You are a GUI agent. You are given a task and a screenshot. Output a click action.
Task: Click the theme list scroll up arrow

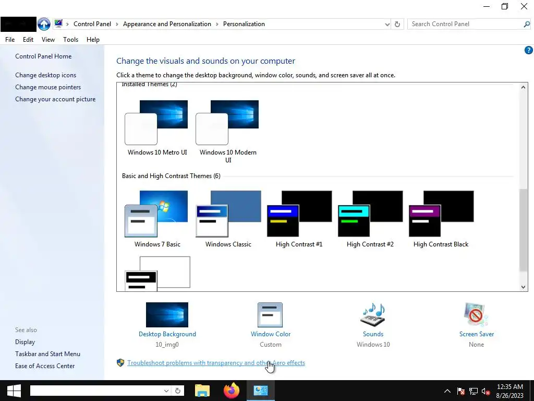point(523,87)
